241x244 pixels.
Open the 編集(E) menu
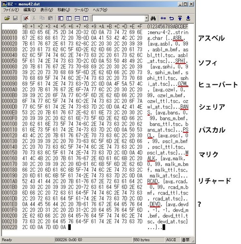(x=29, y=10)
